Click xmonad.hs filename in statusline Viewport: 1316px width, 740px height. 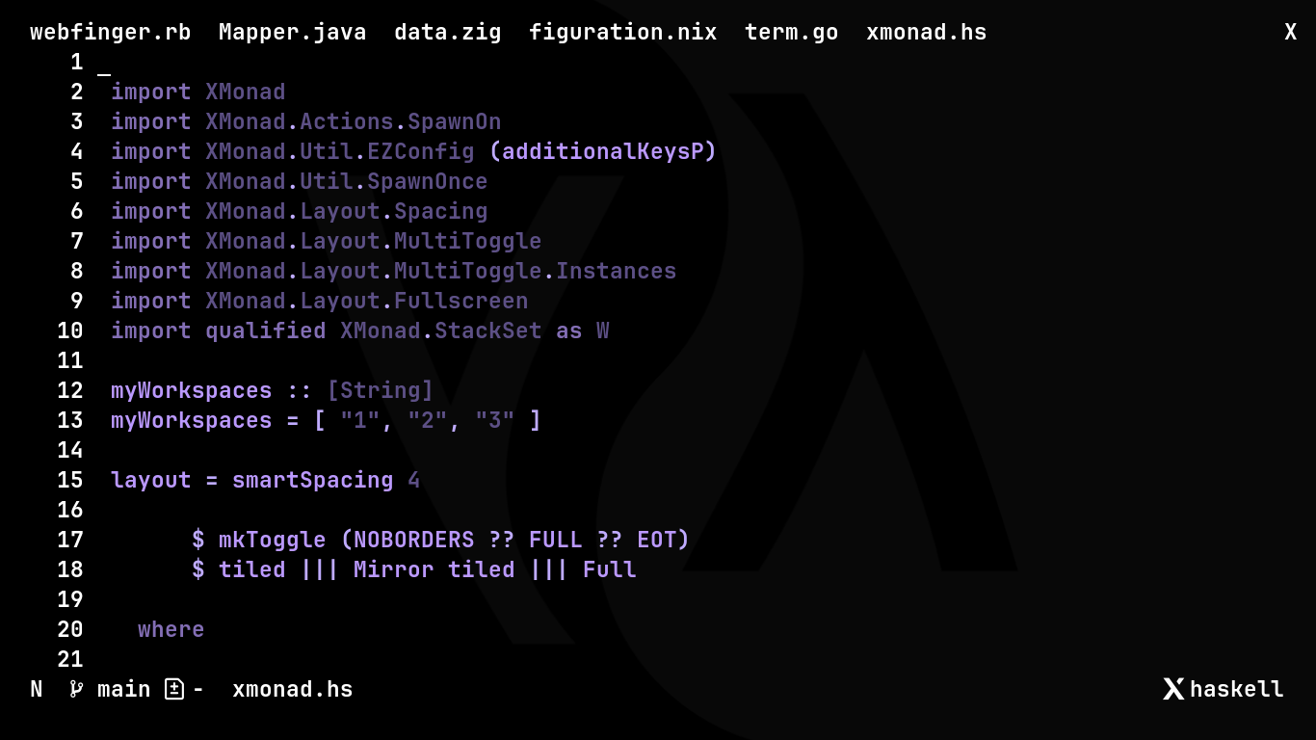pyautogui.click(x=293, y=689)
